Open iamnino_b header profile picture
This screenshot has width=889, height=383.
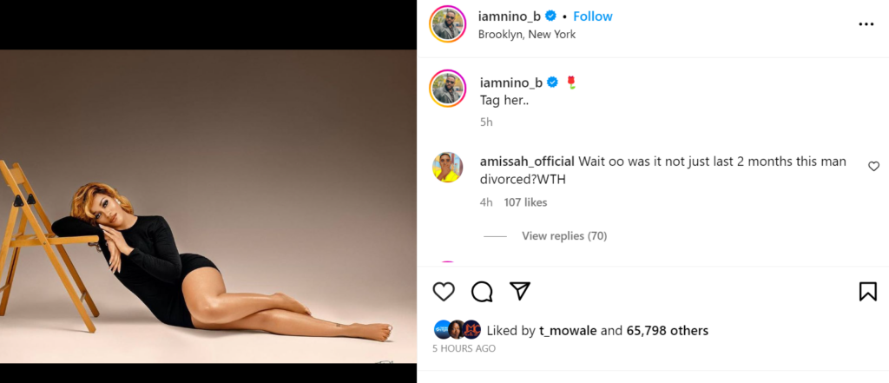[x=448, y=24]
